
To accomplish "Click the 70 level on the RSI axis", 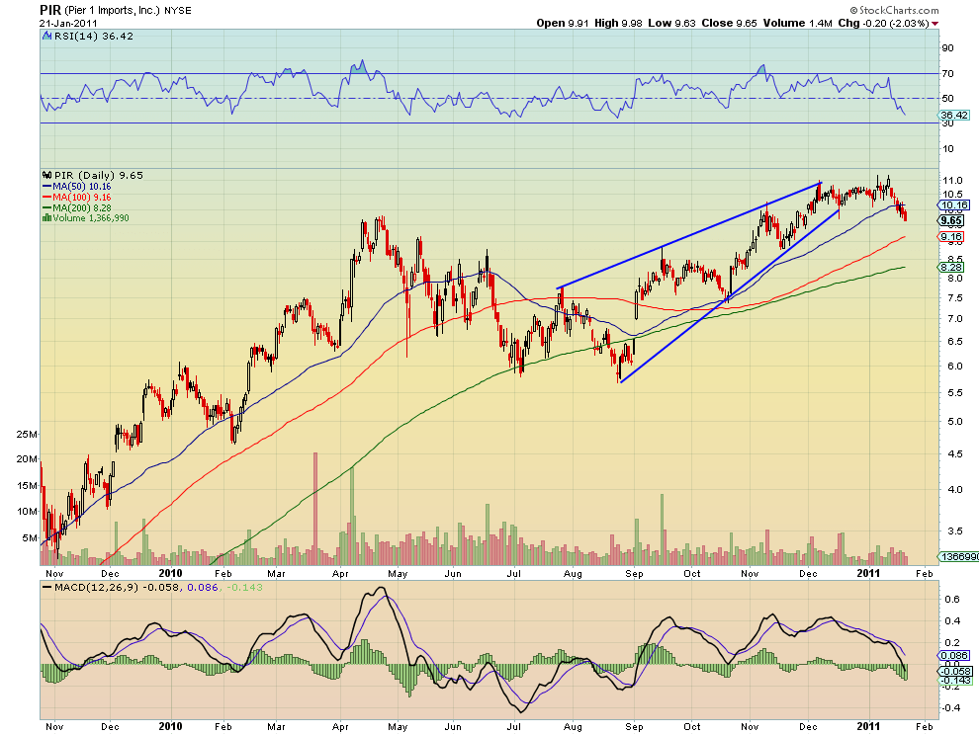I will [947, 74].
